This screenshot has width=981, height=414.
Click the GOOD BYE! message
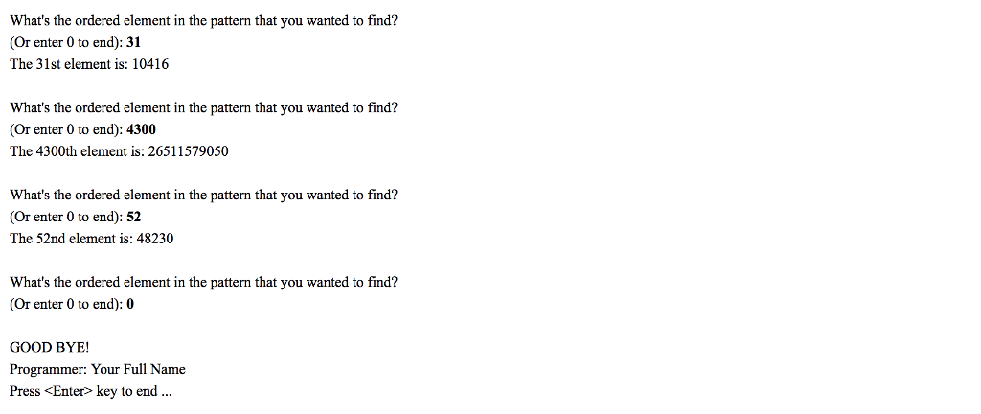pyautogui.click(x=49, y=347)
